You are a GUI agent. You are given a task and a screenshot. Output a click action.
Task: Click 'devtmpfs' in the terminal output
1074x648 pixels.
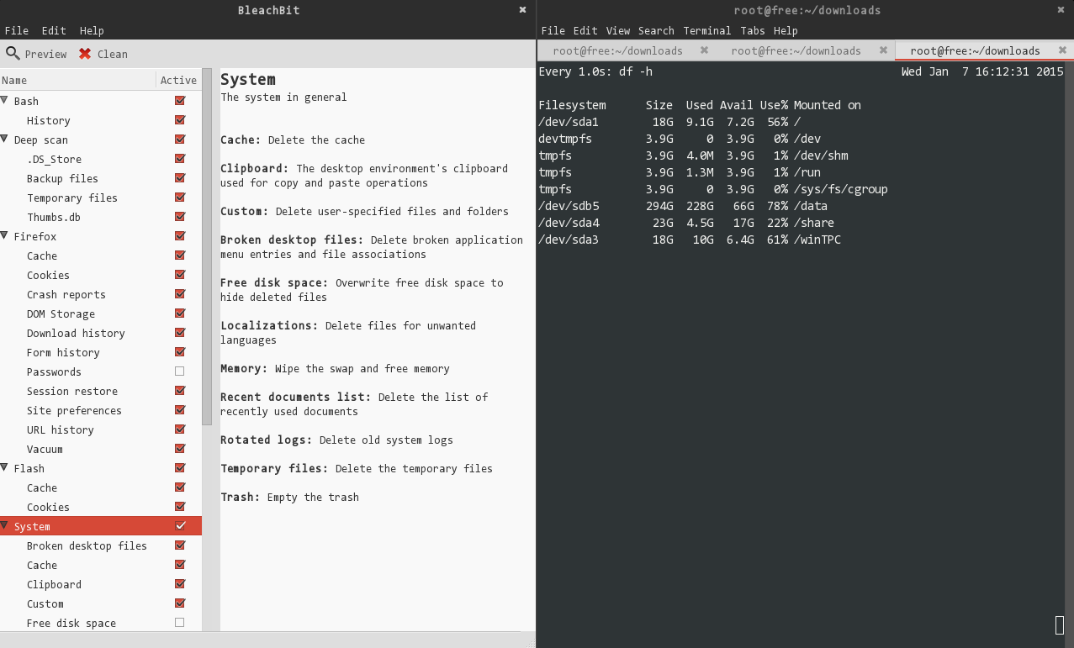tap(565, 139)
